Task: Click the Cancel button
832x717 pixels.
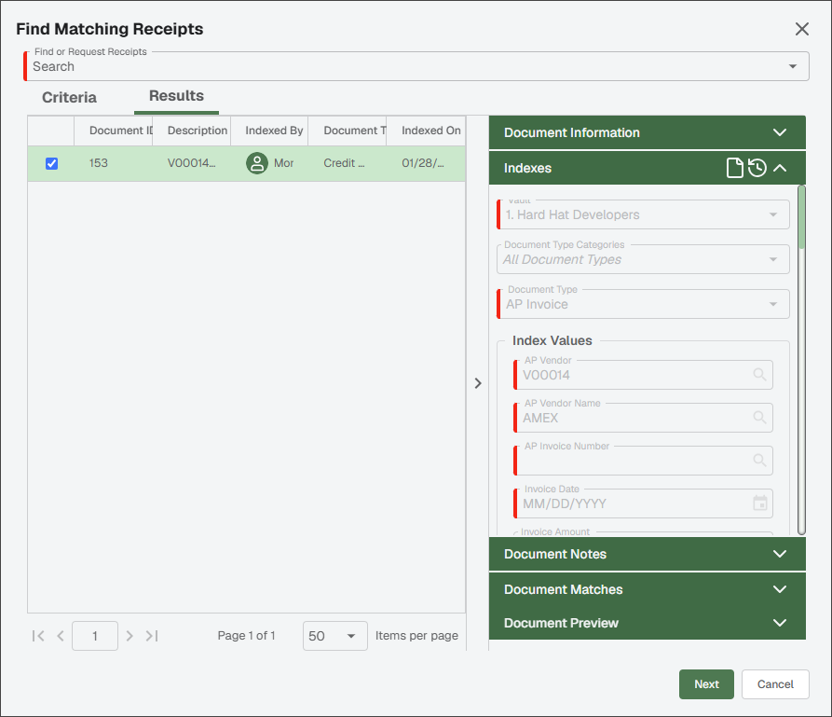Action: click(x=775, y=684)
